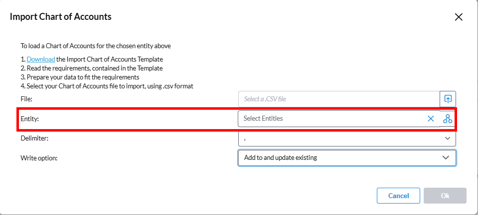
Task: Confirm import with the Ok button
Action: (x=445, y=196)
